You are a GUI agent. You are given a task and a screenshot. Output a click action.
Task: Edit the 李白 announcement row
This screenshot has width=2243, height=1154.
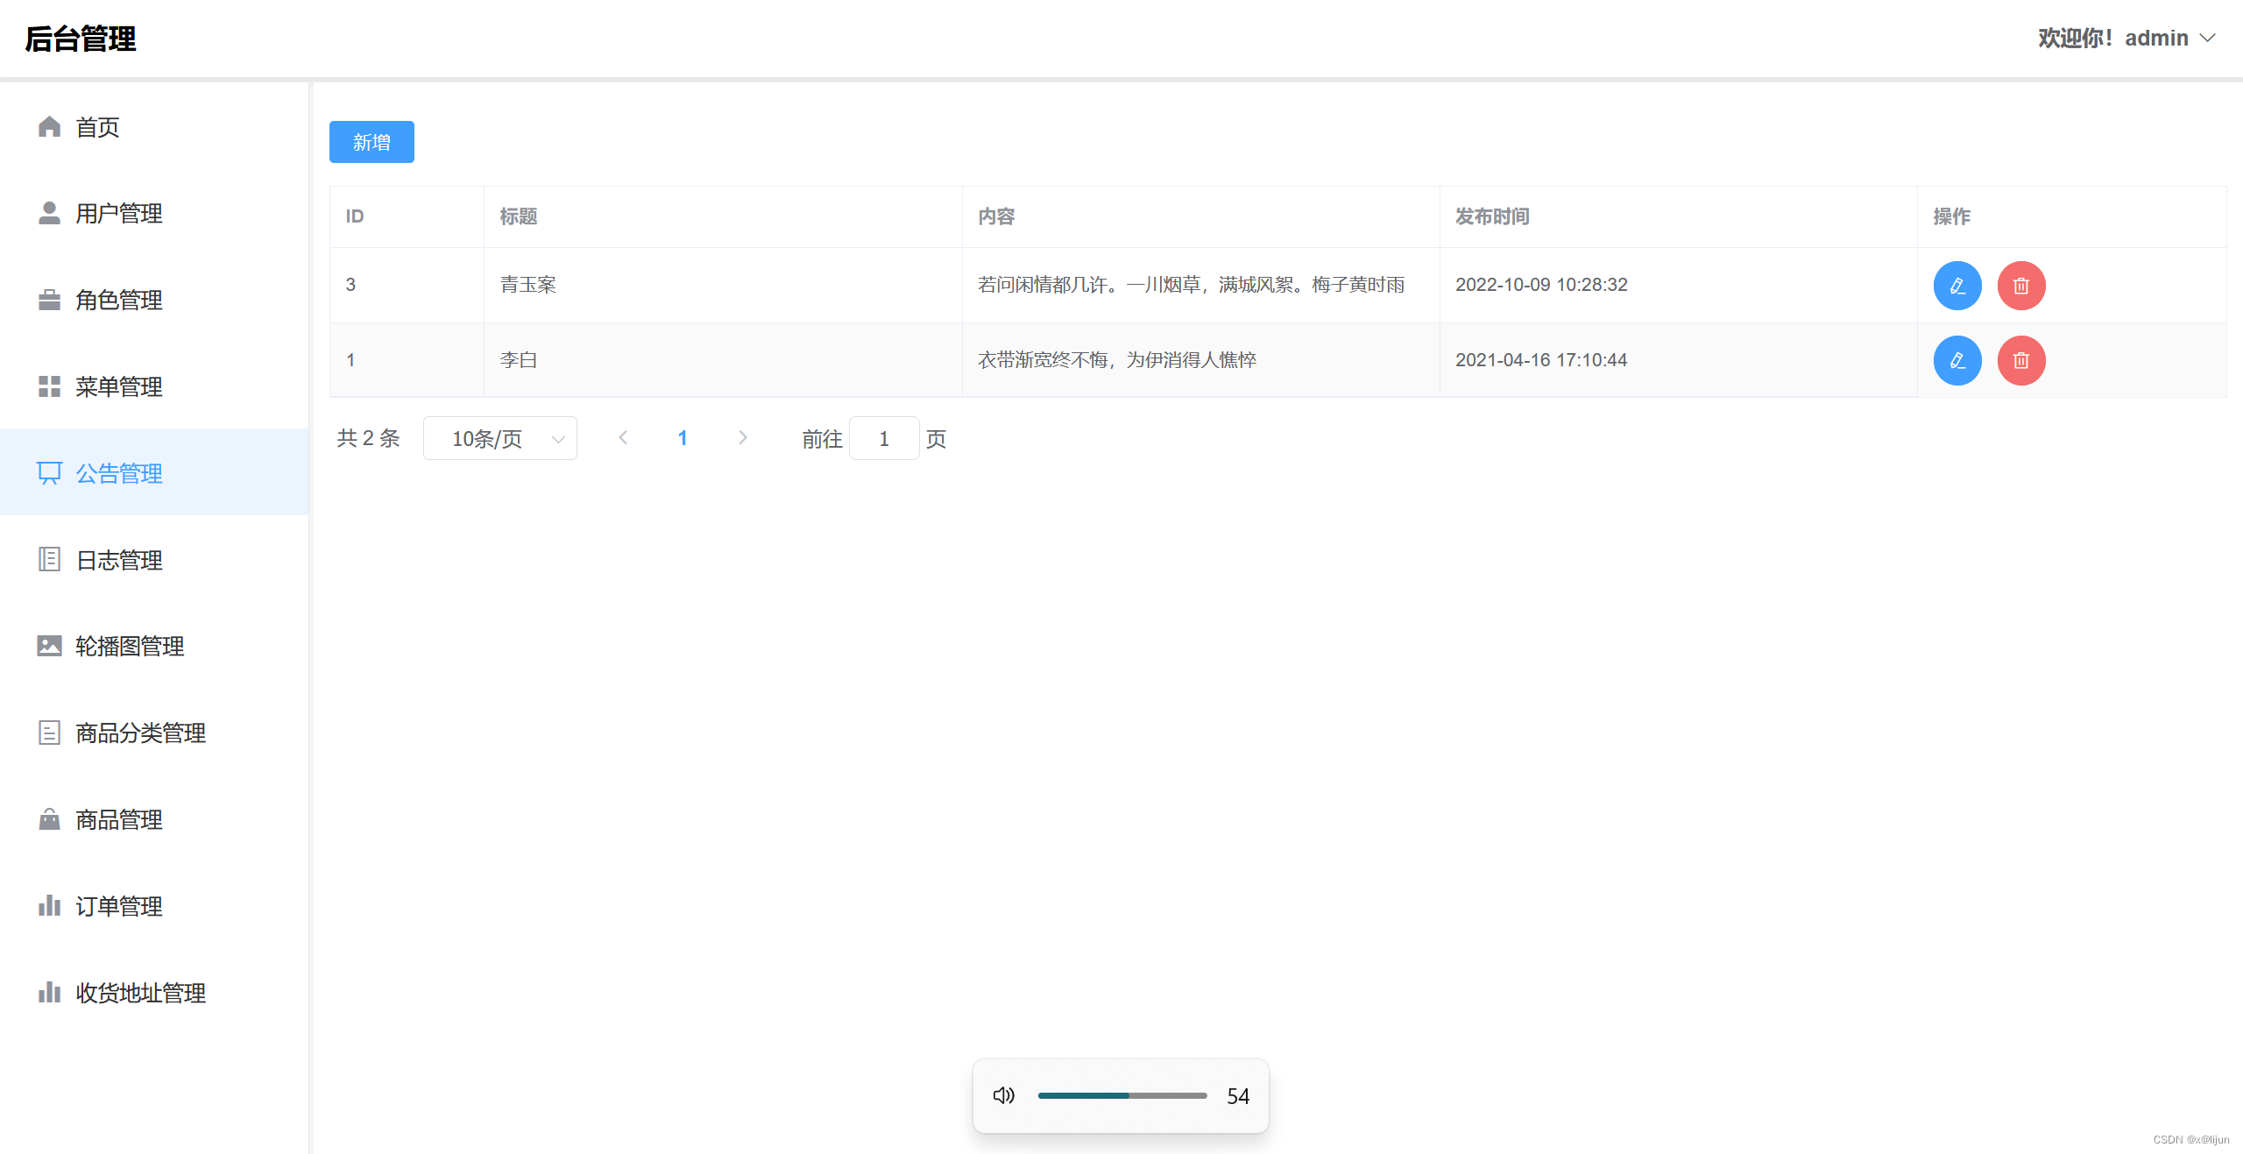pyautogui.click(x=1957, y=360)
